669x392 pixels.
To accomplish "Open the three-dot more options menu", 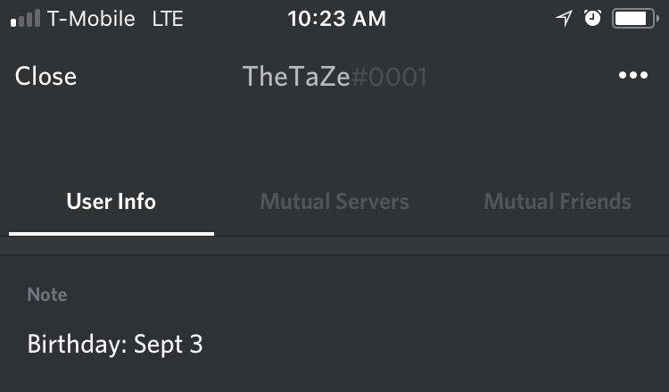I will 632,76.
